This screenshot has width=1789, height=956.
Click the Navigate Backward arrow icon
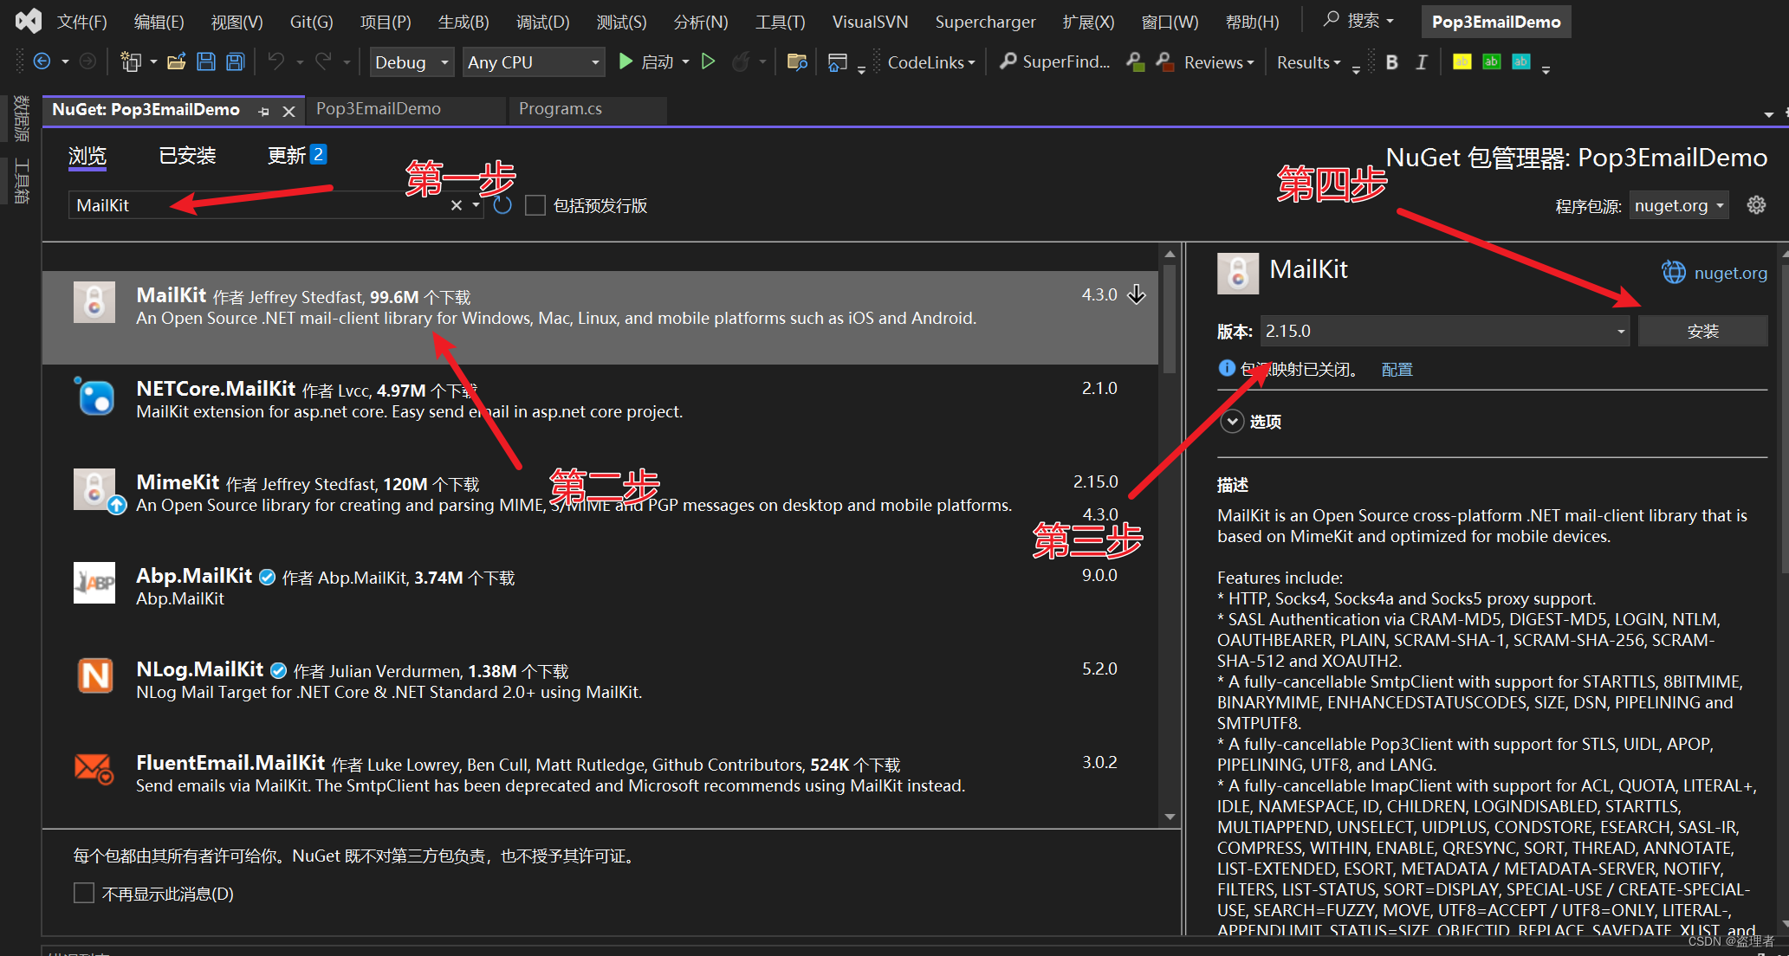pyautogui.click(x=42, y=61)
